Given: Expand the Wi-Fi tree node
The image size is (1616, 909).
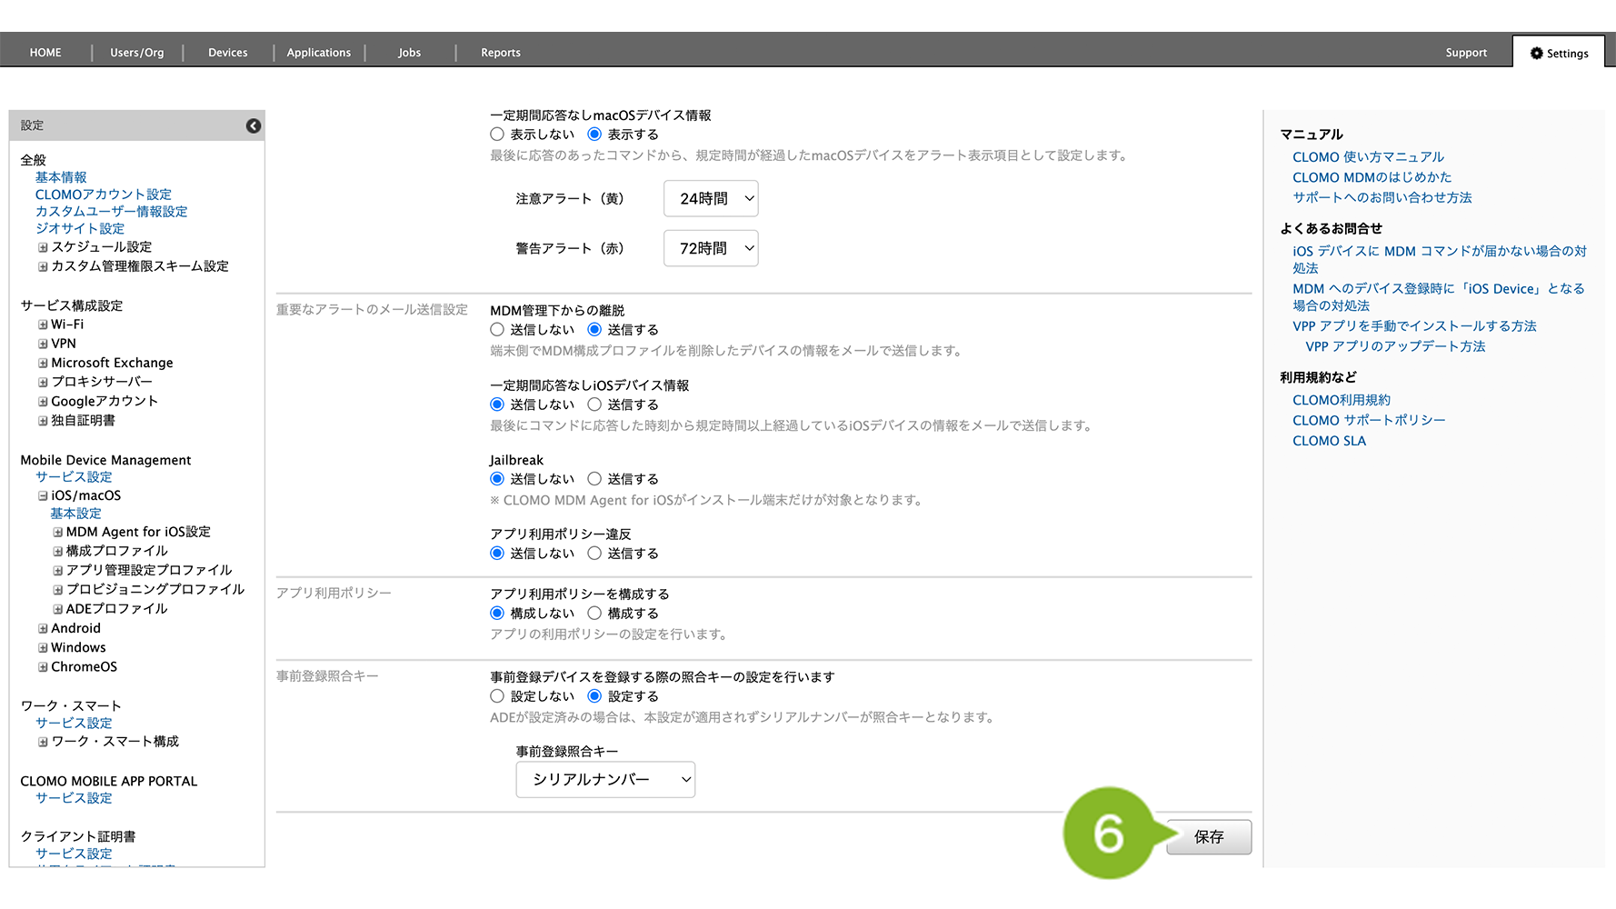Looking at the screenshot, I should pyautogui.click(x=43, y=325).
